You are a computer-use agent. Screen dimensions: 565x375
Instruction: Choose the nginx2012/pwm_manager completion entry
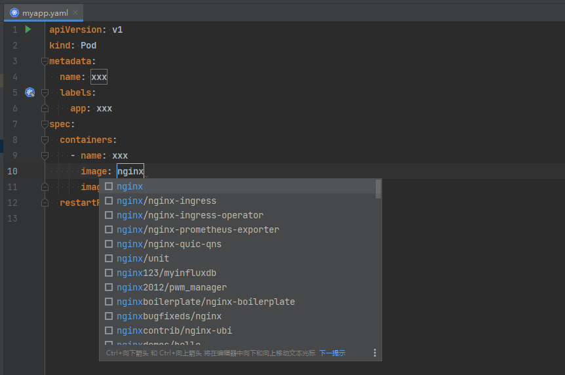172,287
